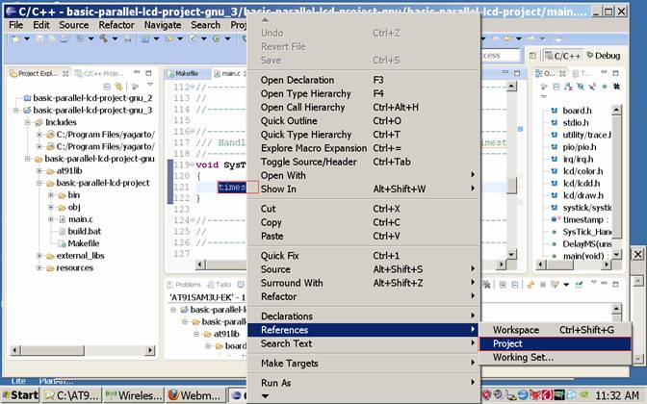Screen dimensions: 647x404
Task: Open the Make Targets submenu
Action: (x=364, y=364)
